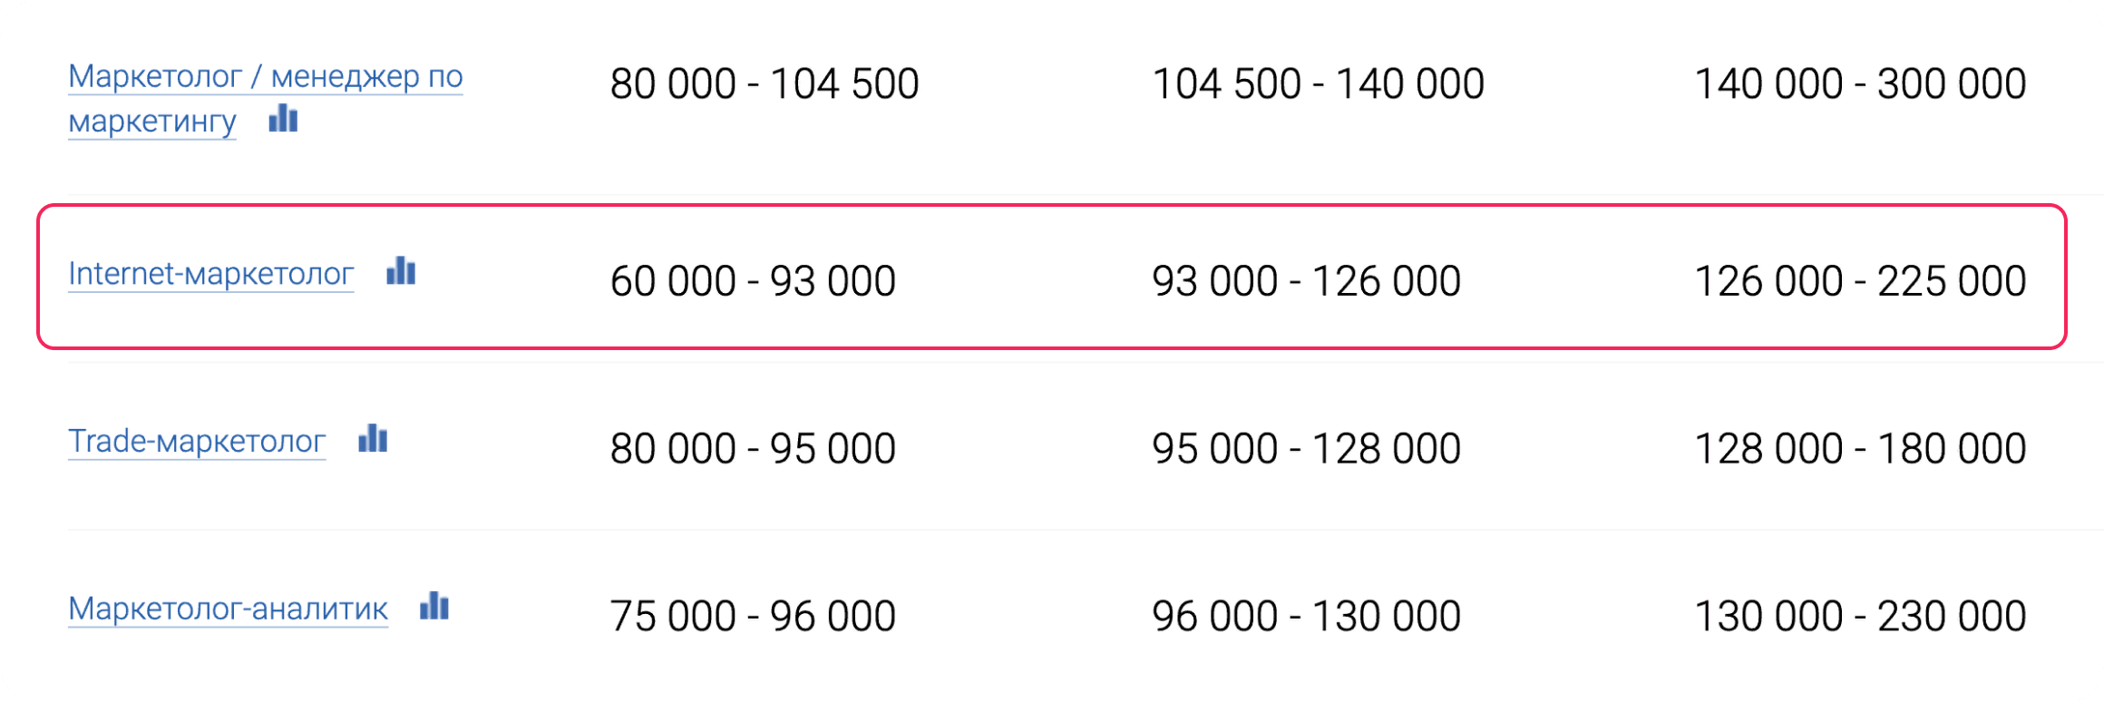Click the 80 000 - 95 000 salary cell
The width and height of the screenshot is (2104, 702).
(x=752, y=449)
